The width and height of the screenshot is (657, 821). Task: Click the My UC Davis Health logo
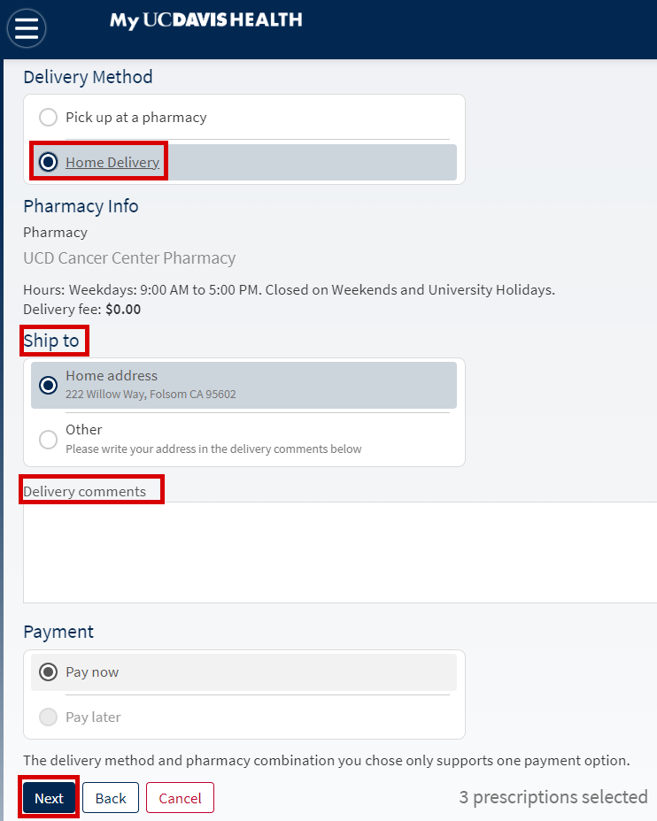[x=205, y=20]
